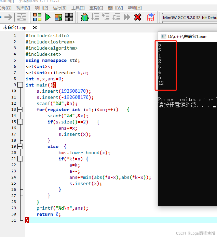This screenshot has width=217, height=237.
Task: Click the line using namespace std;
Action: click(53, 61)
